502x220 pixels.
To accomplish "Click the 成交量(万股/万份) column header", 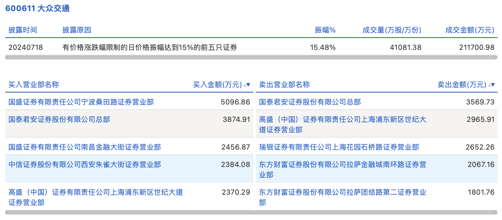I will pyautogui.click(x=392, y=30).
